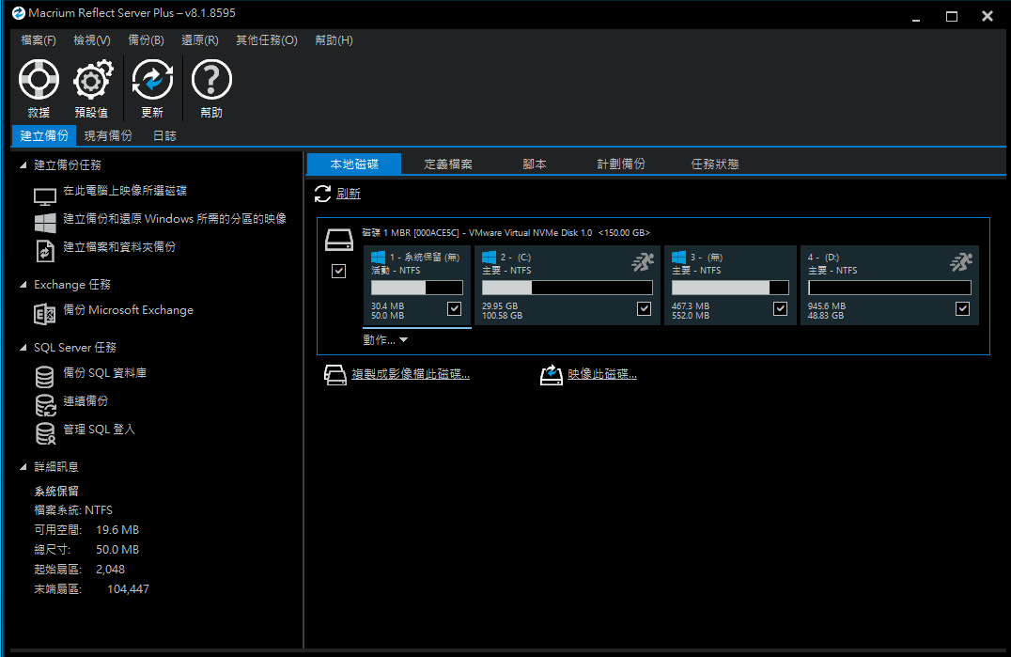Click the image disk icon beside 映像此磁碟
This screenshot has width=1011, height=657.
(552, 375)
